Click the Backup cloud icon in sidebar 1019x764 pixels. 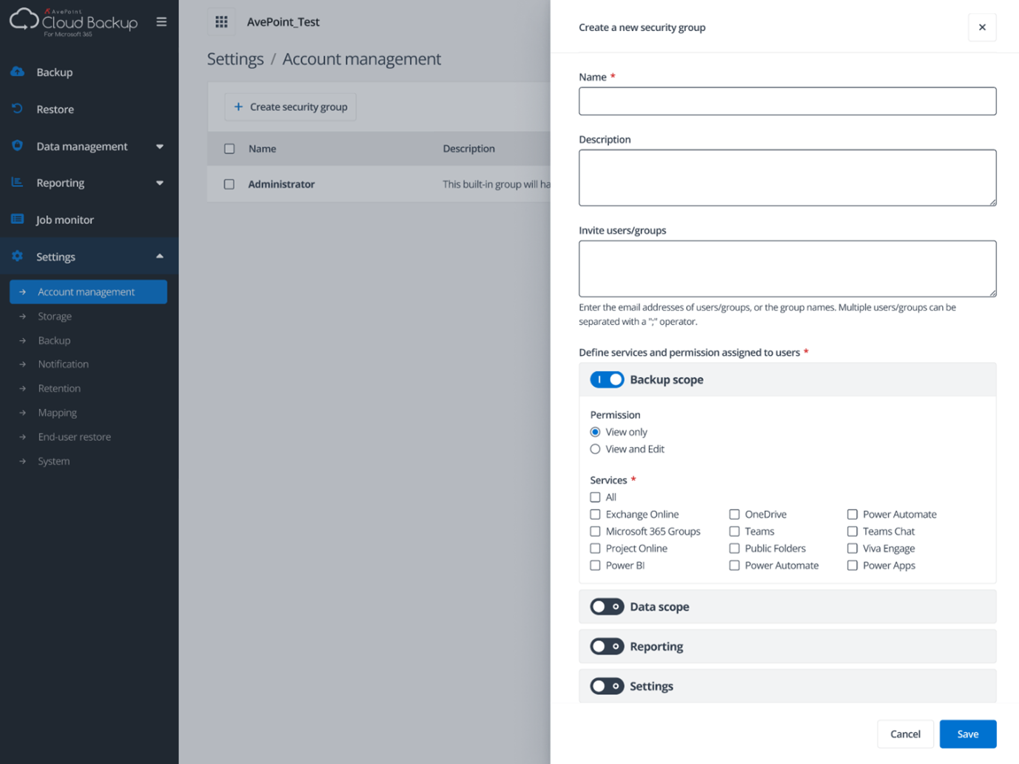point(18,72)
